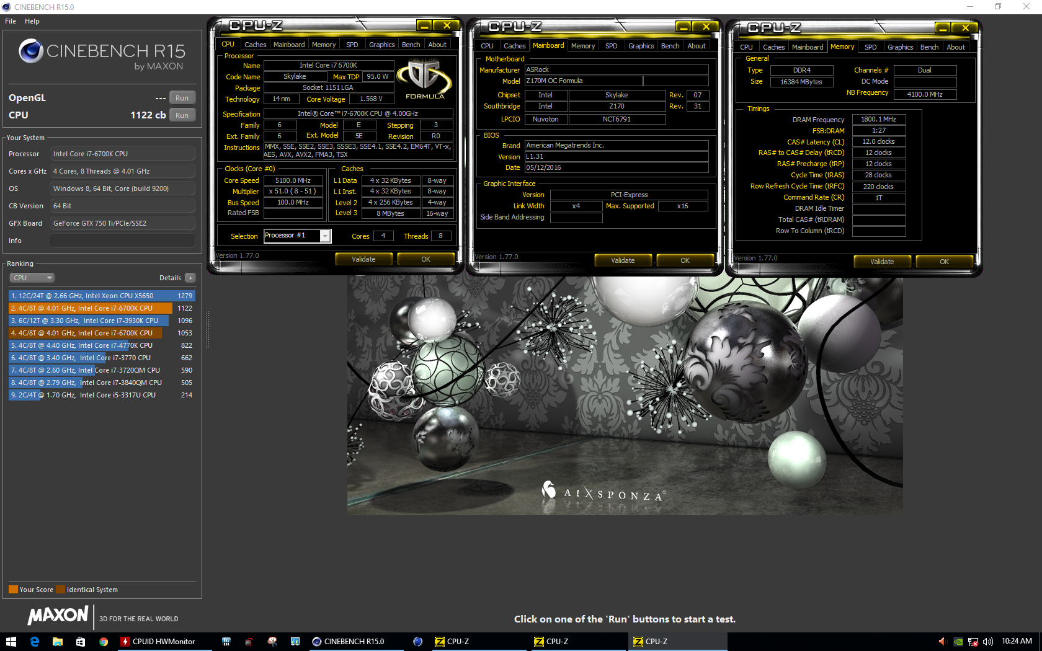This screenshot has width=1042, height=651.
Task: Close the left CPU-Z window showing the CPU tab
Action: coord(447,25)
